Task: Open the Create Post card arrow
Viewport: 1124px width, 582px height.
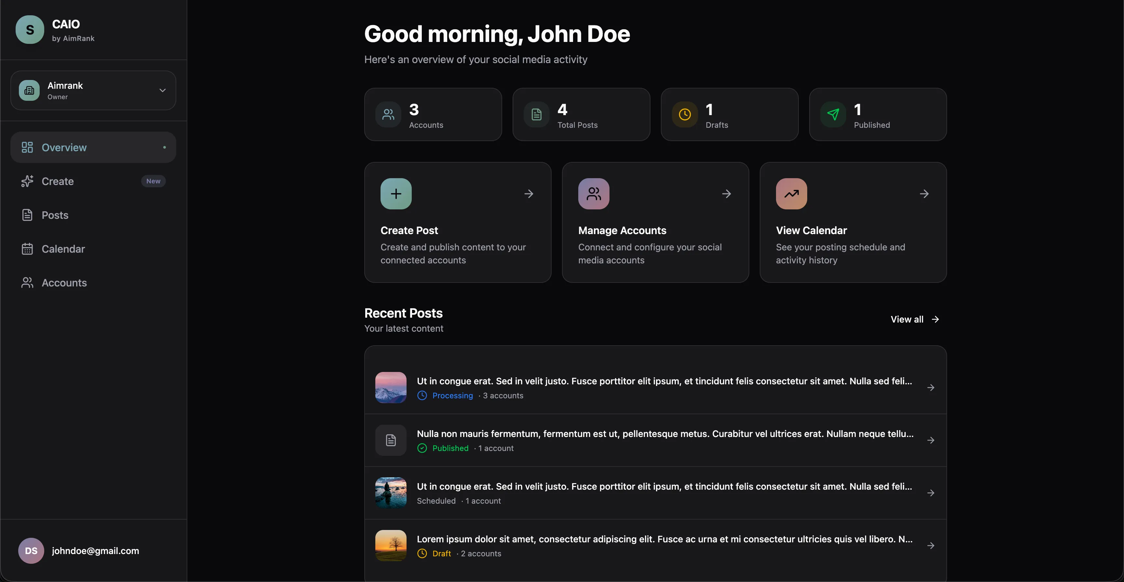Action: 529,193
